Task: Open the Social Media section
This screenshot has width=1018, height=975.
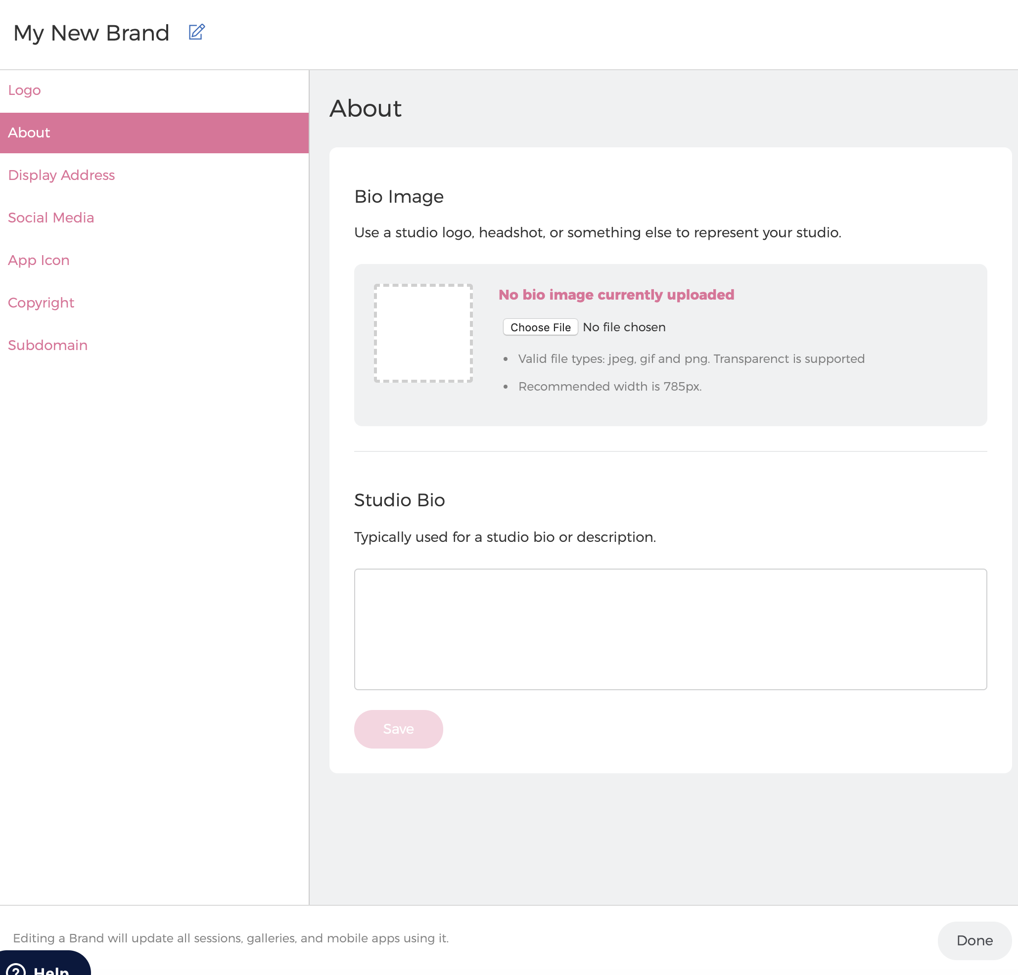Action: coord(51,218)
